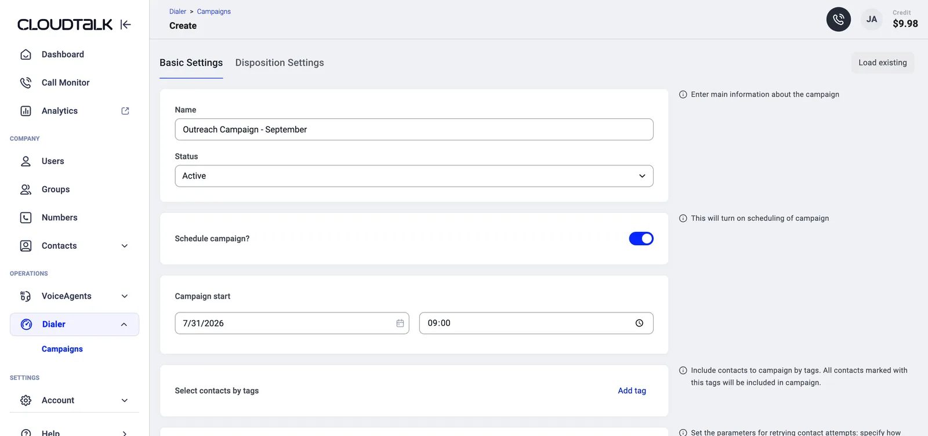Click info icon beside "Enter main information"
928x436 pixels.
[683, 95]
